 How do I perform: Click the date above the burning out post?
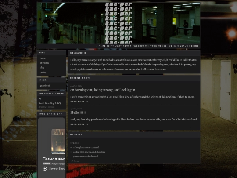click(x=76, y=86)
